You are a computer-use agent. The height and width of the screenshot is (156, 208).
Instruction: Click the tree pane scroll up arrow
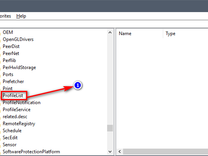pos(110,32)
